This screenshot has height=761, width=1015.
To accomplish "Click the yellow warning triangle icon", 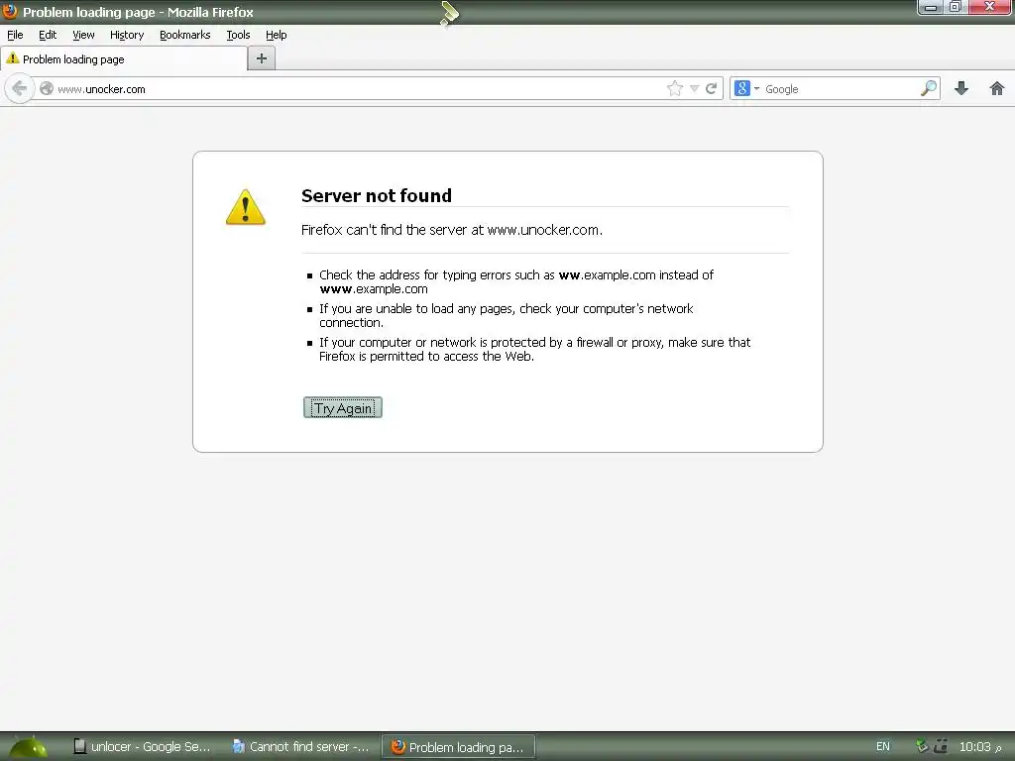I will (246, 207).
